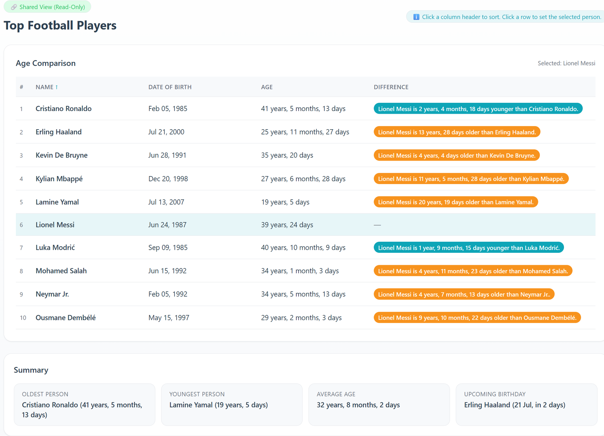
Task: Click the Summary section title
Action: pyautogui.click(x=31, y=370)
